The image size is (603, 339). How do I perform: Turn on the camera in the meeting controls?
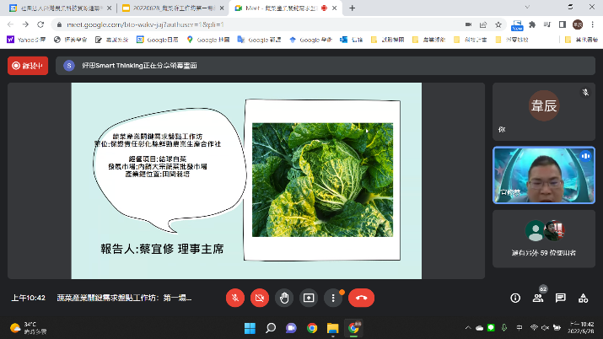click(260, 298)
